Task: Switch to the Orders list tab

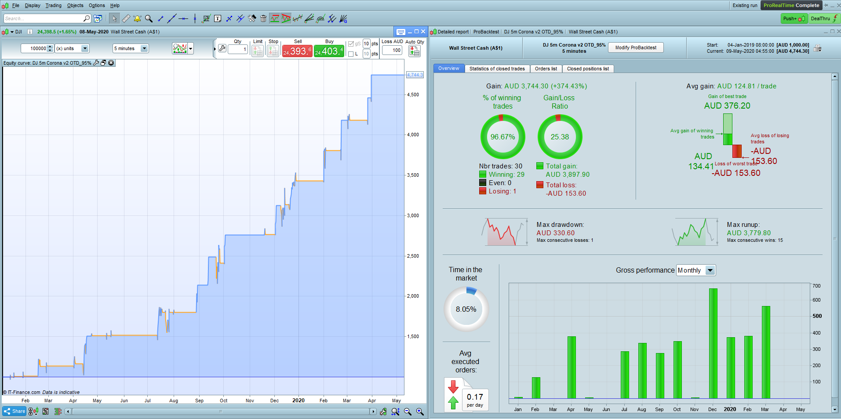Action: point(546,69)
